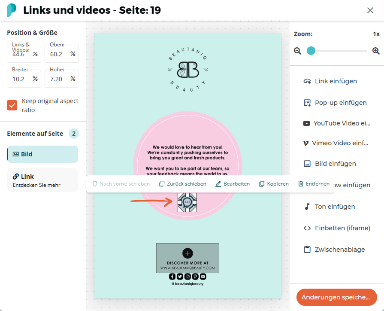Click the Position & Größe heading
The height and width of the screenshot is (311, 384).
click(32, 33)
